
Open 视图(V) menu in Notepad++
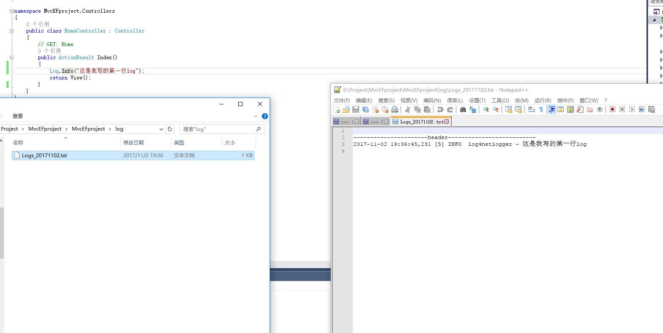coord(409,101)
